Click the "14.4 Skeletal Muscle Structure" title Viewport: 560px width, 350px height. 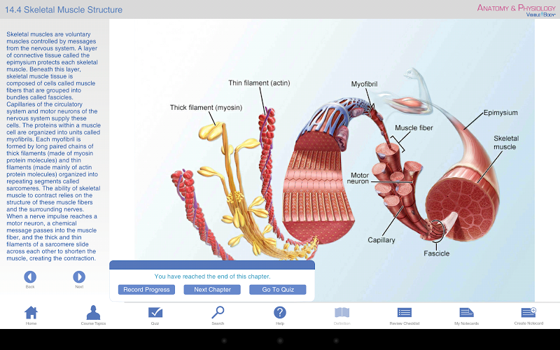[x=64, y=10]
